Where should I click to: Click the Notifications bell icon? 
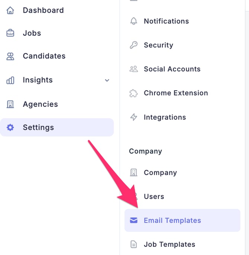pos(133,21)
